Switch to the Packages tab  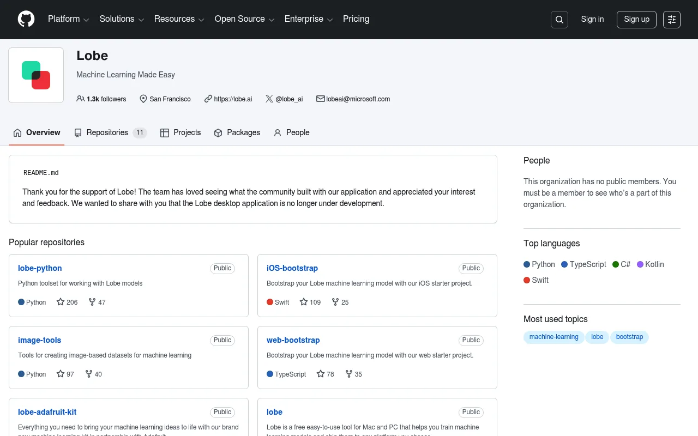tap(237, 132)
